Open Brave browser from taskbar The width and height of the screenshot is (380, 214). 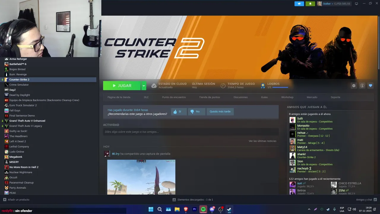186,209
